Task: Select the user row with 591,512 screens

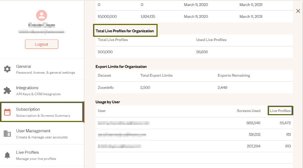Action: [194, 134]
